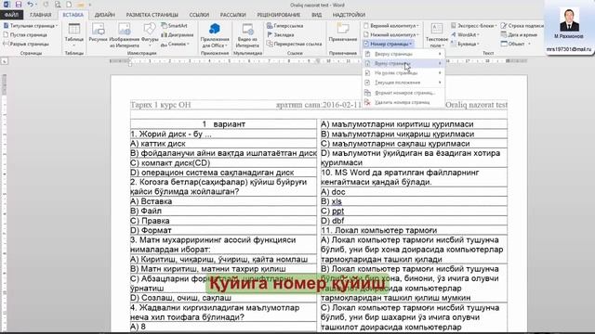
Task: Insert a Закладка bookmark
Action: pyautogui.click(x=281, y=34)
